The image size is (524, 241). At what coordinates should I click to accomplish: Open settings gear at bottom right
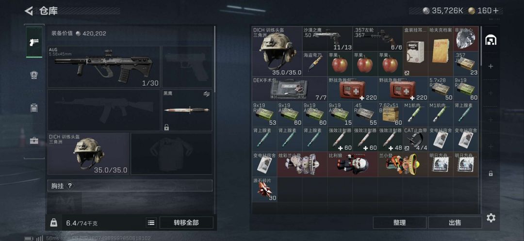pyautogui.click(x=491, y=218)
